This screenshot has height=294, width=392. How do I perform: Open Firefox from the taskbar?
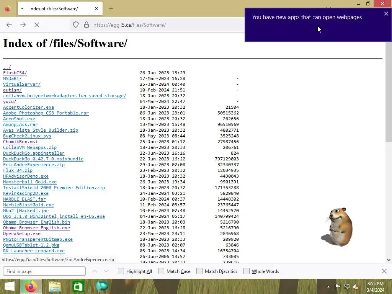coord(31,286)
